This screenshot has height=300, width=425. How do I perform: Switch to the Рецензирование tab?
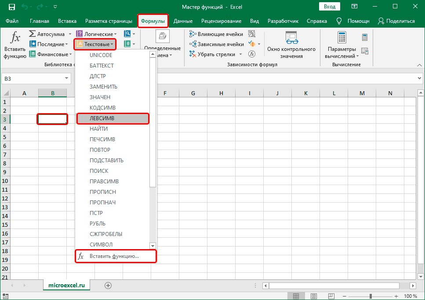coord(221,21)
